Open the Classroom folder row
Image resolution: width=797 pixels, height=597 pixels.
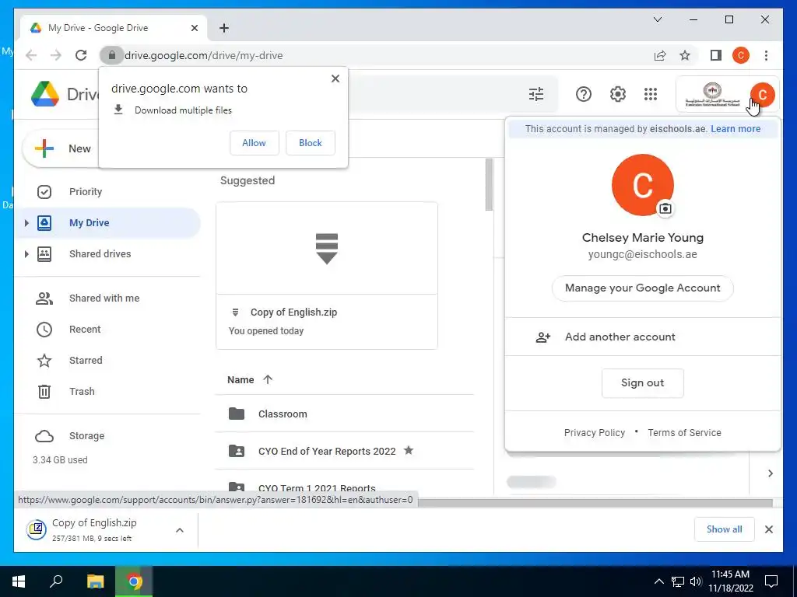(x=345, y=414)
